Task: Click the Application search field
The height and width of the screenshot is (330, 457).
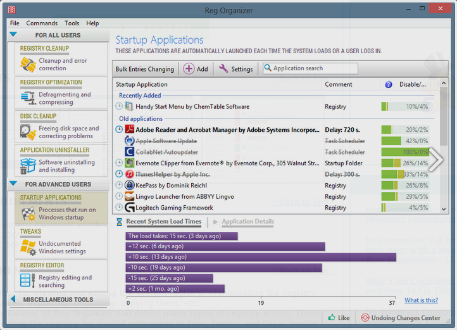Action: pyautogui.click(x=310, y=68)
